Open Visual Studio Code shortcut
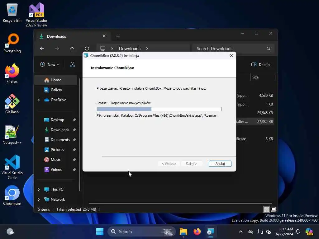The height and width of the screenshot is (239, 319). pyautogui.click(x=12, y=167)
